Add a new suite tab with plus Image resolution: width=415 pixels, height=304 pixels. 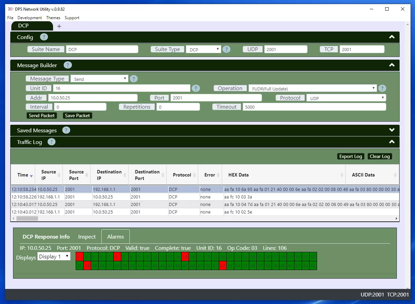coord(59,26)
